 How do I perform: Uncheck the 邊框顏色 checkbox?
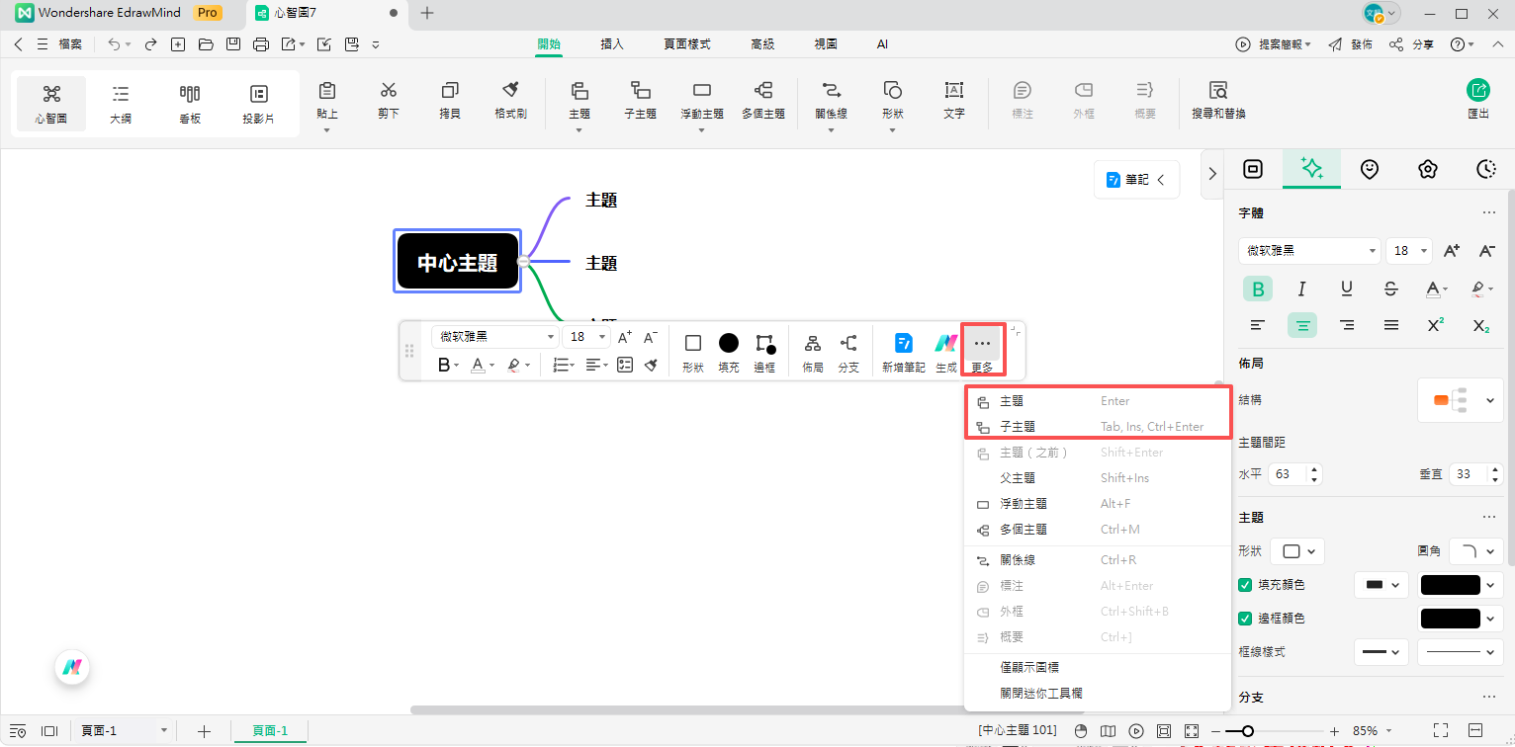(x=1245, y=618)
